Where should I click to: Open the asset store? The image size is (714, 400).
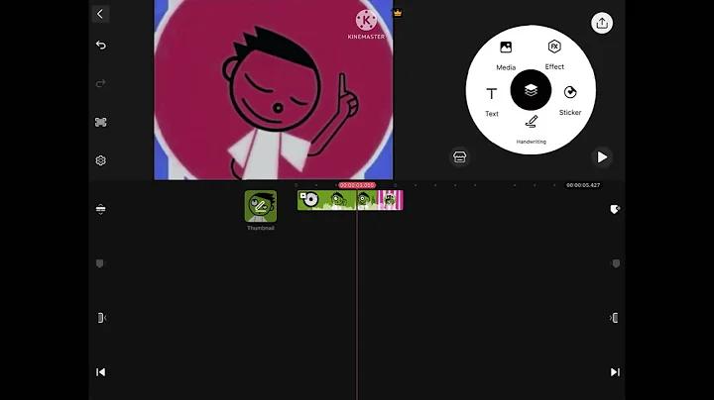pos(459,156)
